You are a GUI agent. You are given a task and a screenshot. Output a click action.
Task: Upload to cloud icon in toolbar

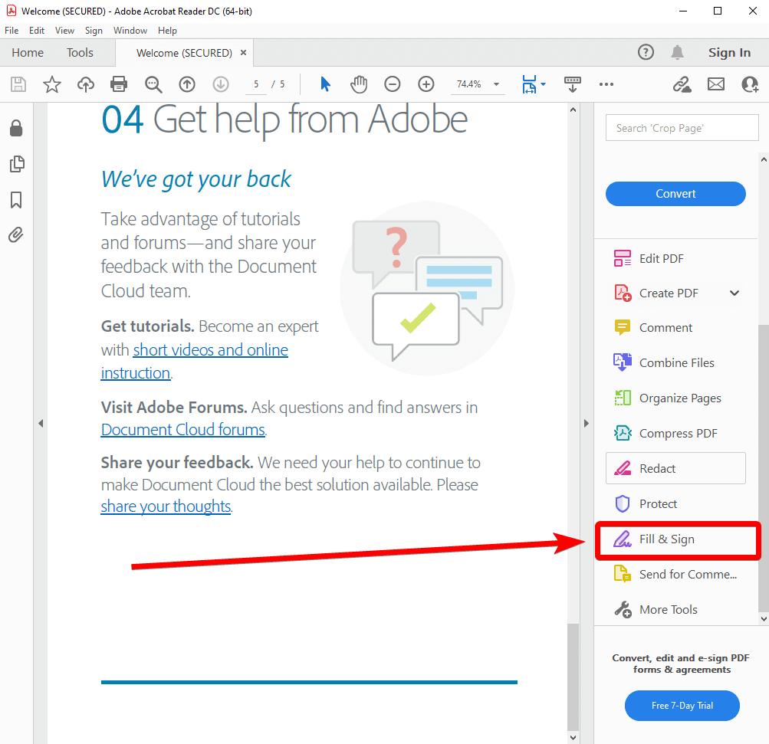pyautogui.click(x=86, y=84)
